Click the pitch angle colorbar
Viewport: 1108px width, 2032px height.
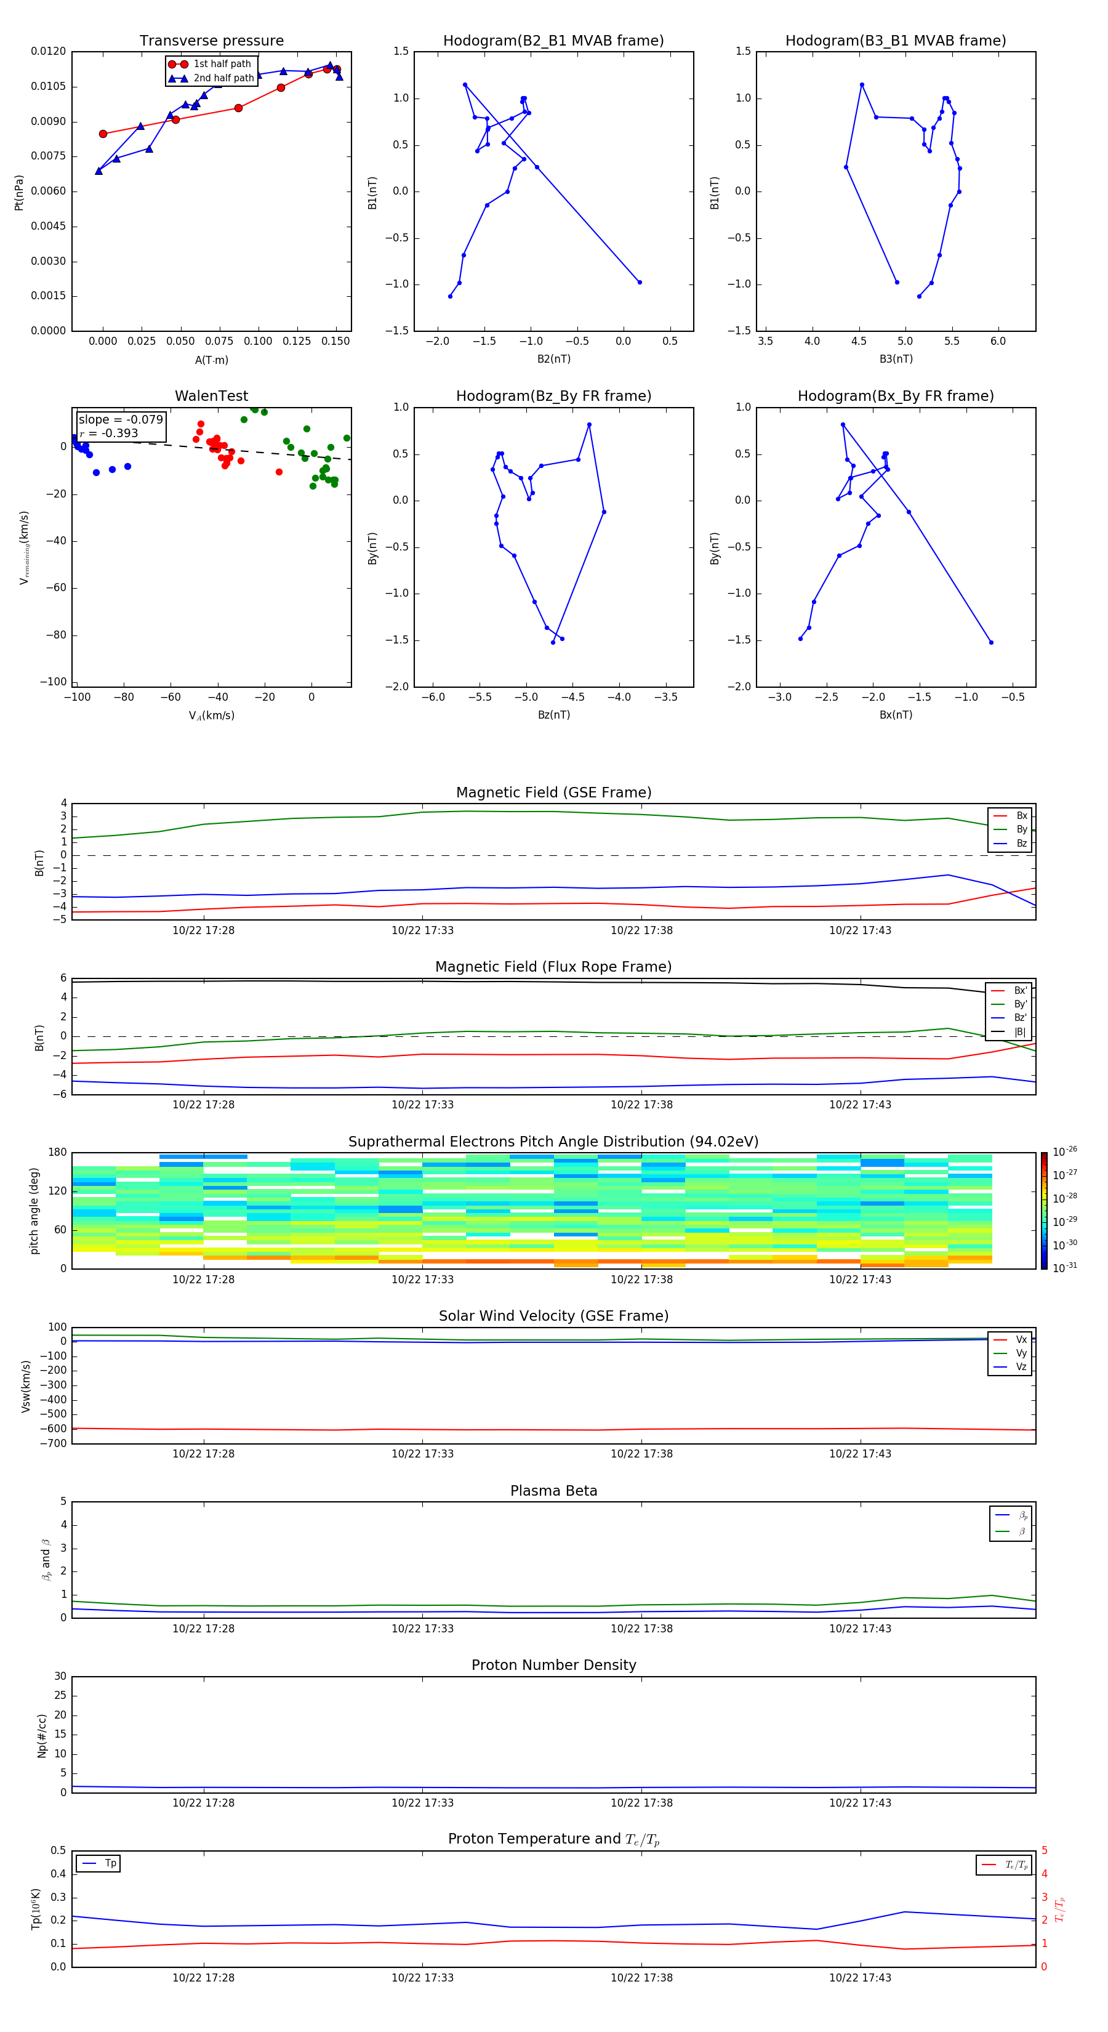point(1044,1211)
